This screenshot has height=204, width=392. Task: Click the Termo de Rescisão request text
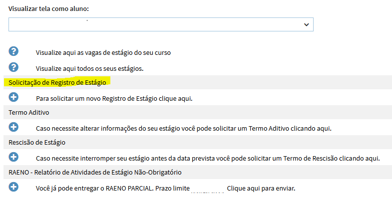pos(208,159)
